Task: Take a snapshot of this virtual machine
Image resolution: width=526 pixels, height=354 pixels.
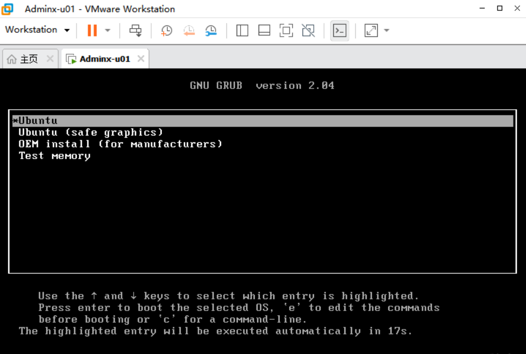Action: point(166,31)
